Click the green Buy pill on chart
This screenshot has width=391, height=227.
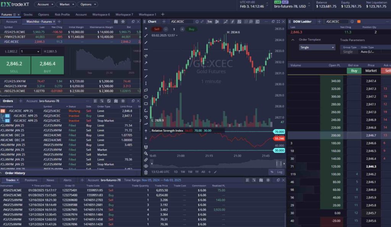(x=192, y=29)
